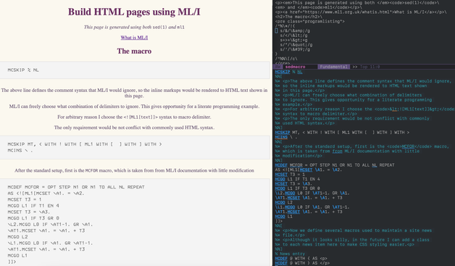455x266 pixels.
Task: Click the editor line "MCDEF MCFOR = OPT STEP N1"
Action: pyautogui.click(x=335, y=165)
